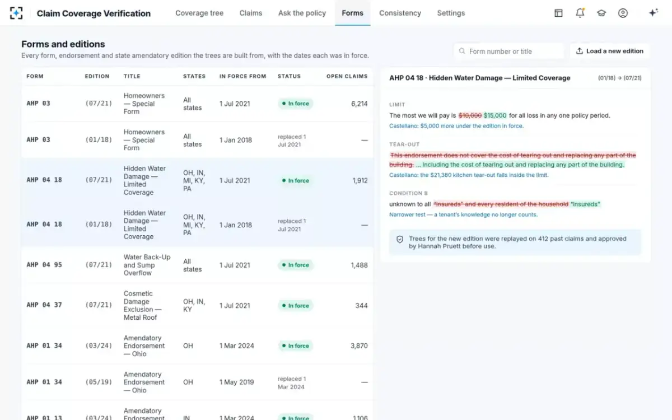Select the AHP 04 37 form row
Image resolution: width=672 pixels, height=420 pixels.
click(x=197, y=305)
